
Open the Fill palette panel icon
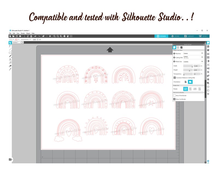point(208,50)
